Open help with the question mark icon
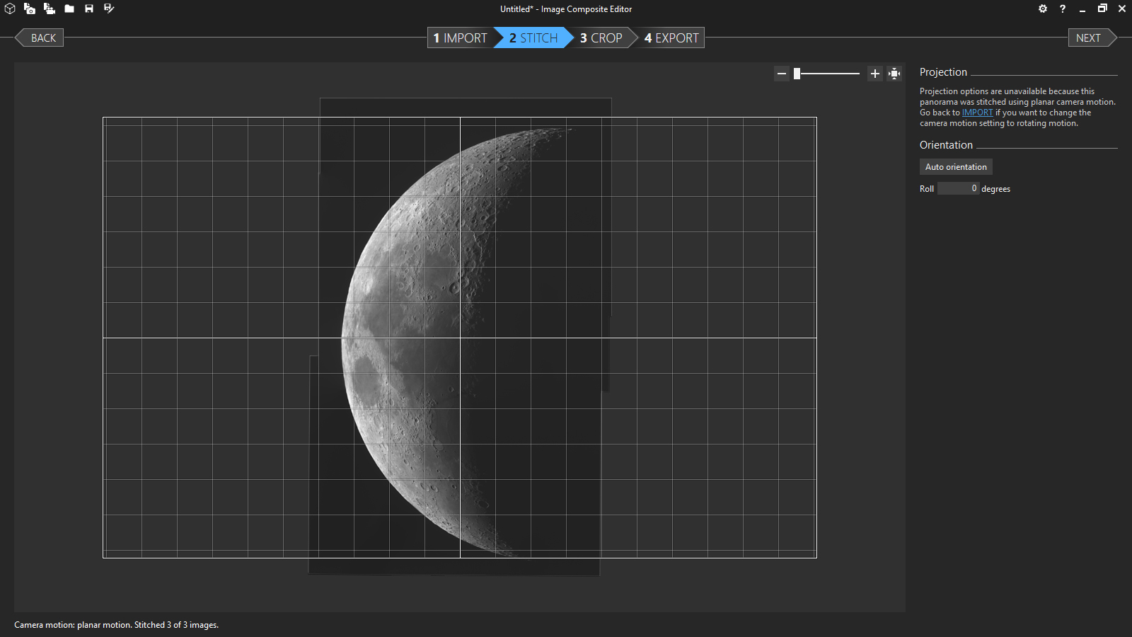This screenshot has width=1132, height=637. [1063, 8]
